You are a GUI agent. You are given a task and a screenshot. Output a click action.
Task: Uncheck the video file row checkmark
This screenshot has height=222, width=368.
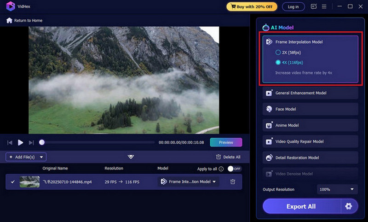click(x=13, y=181)
